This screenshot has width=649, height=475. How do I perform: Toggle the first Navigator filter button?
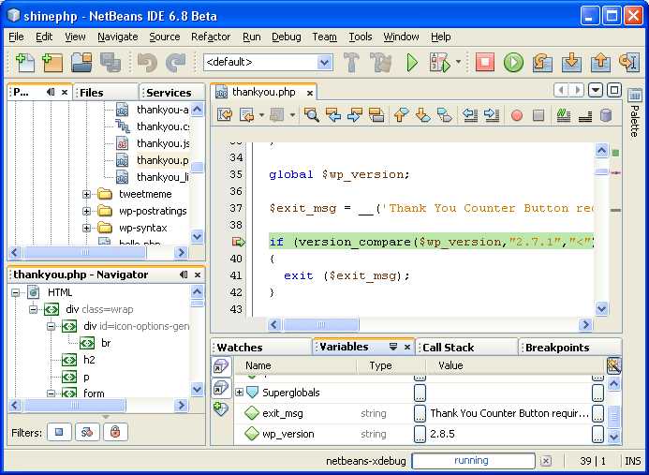coord(59,432)
